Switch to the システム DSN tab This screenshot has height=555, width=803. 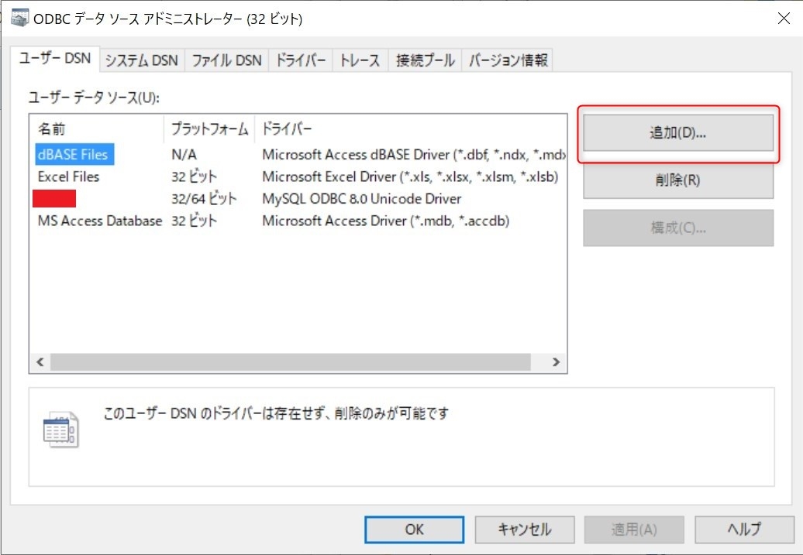tap(141, 60)
